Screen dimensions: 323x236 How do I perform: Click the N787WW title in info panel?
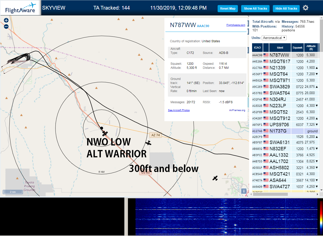183,25
